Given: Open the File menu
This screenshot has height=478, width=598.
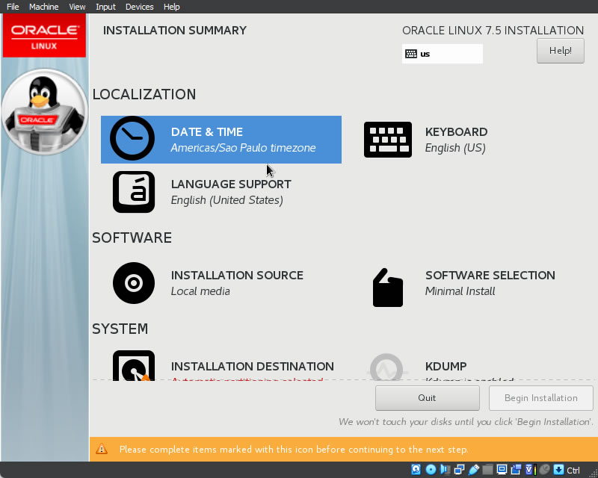Looking at the screenshot, I should click(x=13, y=7).
